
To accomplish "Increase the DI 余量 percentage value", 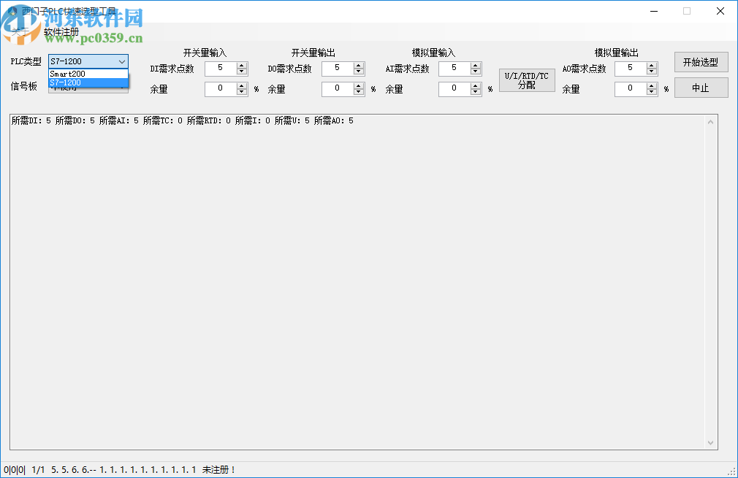I will click(241, 86).
